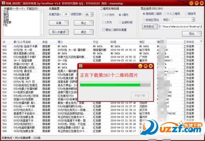Image resolution: width=205 pixels, height=141 pixels.
Task: Click the 重庆市 region cell
Action: coord(143,60)
